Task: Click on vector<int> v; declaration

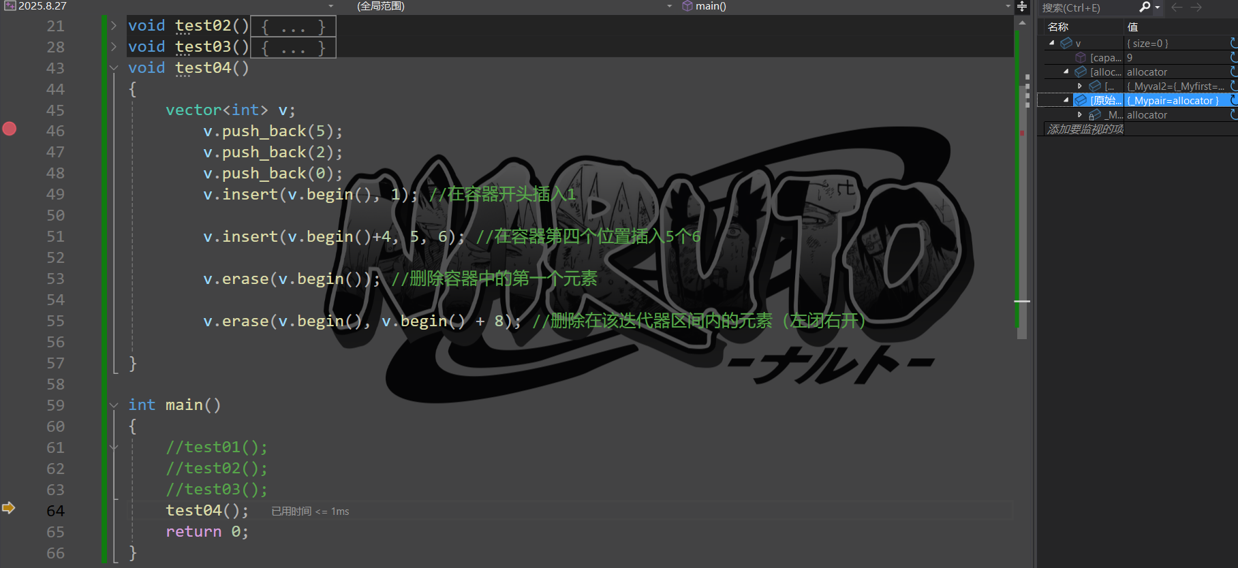Action: pyautogui.click(x=230, y=110)
